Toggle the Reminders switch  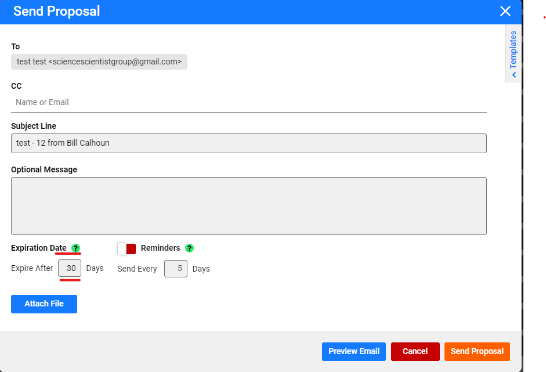point(126,249)
